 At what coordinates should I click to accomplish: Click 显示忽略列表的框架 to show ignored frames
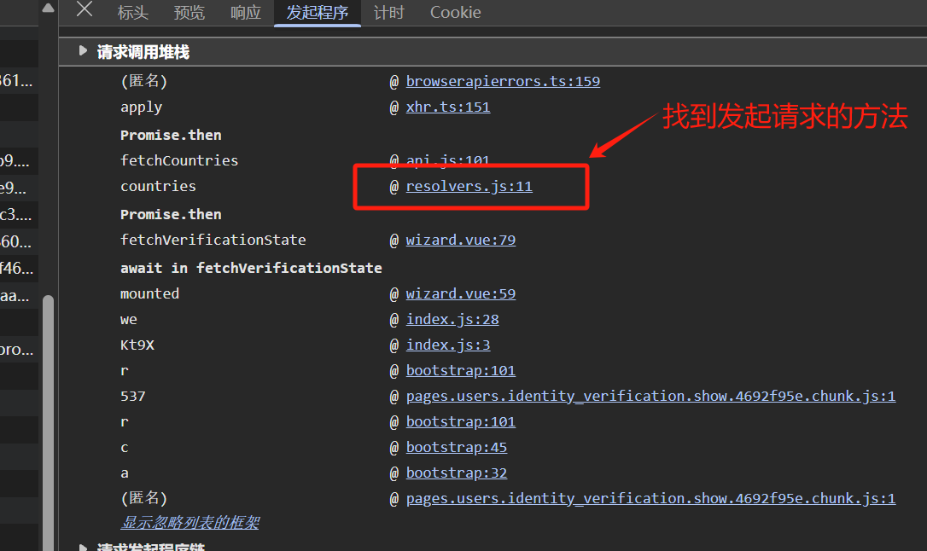click(x=189, y=523)
